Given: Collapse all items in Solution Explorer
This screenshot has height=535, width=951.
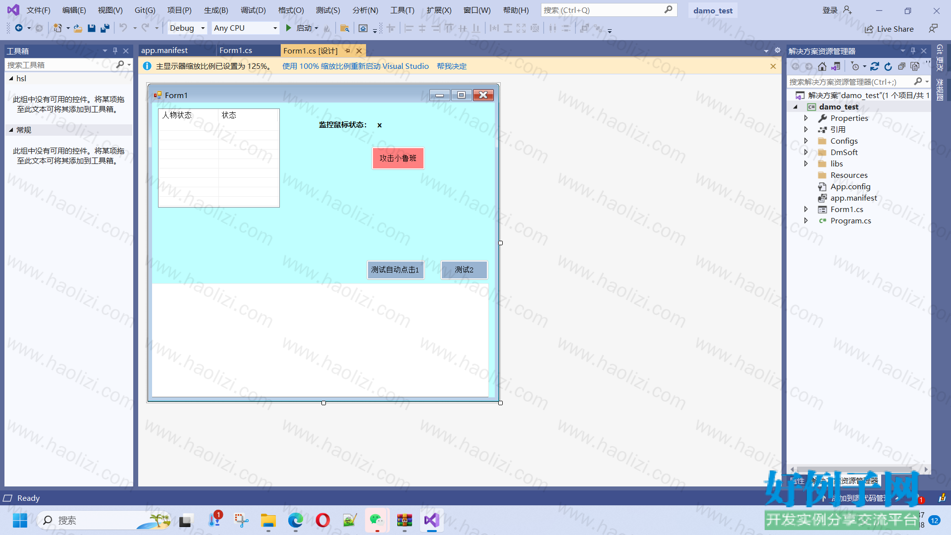Looking at the screenshot, I should pos(901,66).
